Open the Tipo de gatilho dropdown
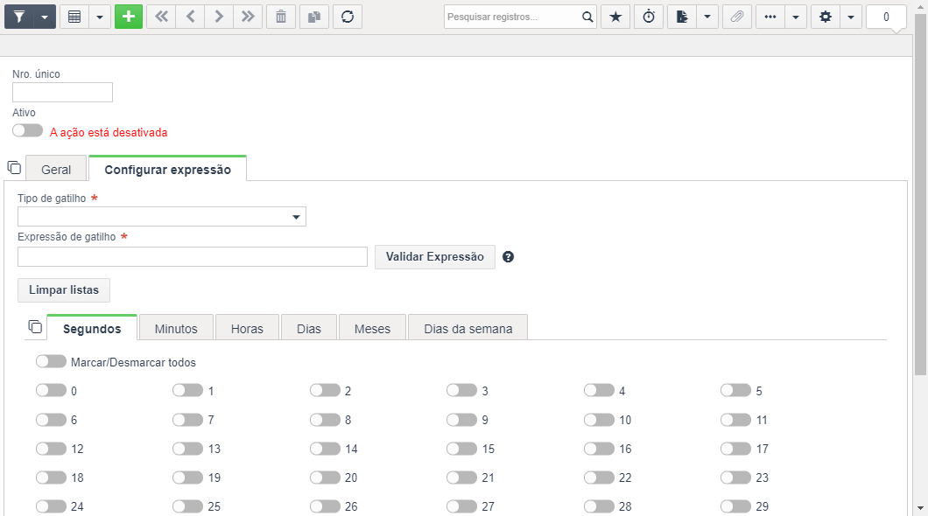 pos(162,216)
